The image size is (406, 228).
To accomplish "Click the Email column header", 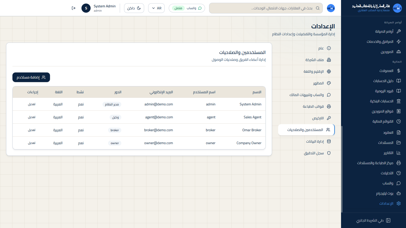I will tap(161, 92).
